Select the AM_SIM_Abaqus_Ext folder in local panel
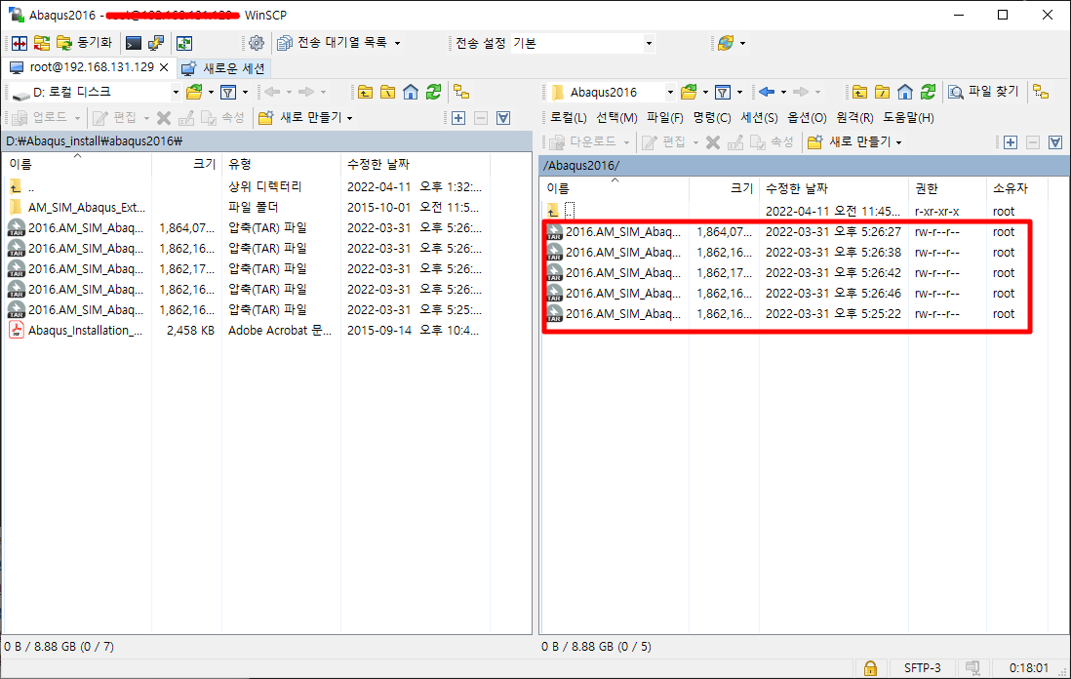Screen dimensions: 1071x679 (86, 207)
